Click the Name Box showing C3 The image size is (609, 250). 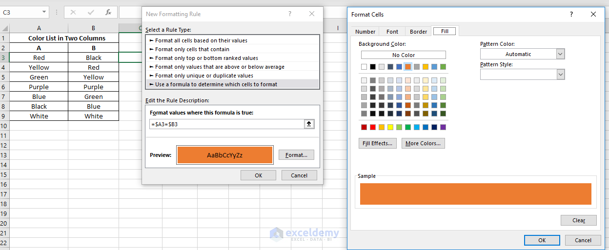(20, 12)
